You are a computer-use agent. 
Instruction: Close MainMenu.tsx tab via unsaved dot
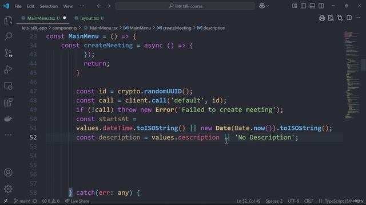65,18
